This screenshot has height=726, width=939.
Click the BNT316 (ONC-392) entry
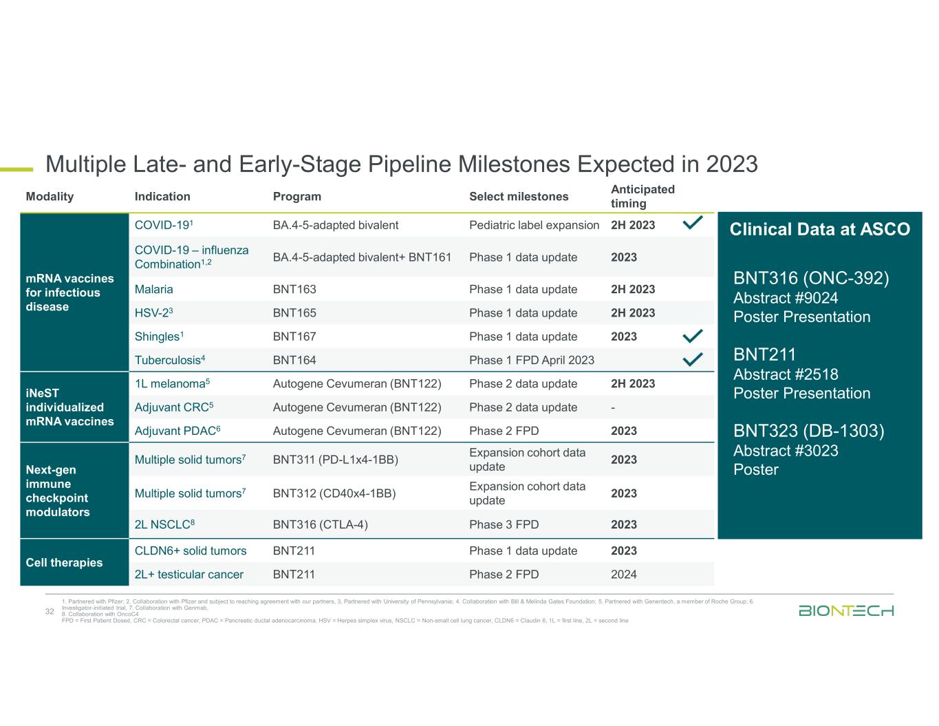click(811, 278)
